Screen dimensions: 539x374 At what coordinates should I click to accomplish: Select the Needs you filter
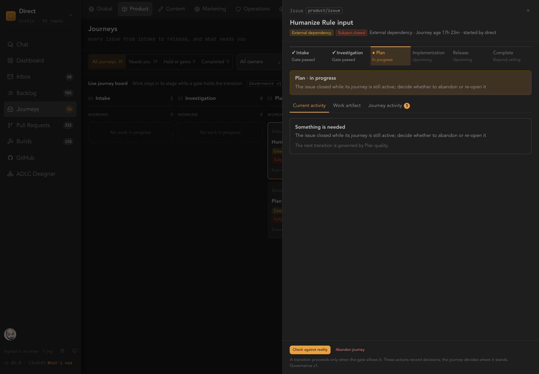point(143,62)
